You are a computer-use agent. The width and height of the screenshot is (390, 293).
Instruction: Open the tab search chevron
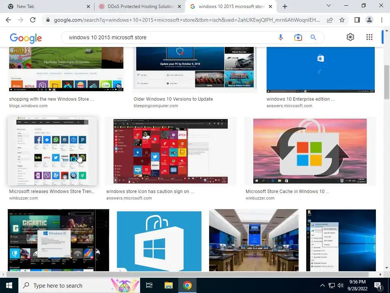click(x=328, y=5)
